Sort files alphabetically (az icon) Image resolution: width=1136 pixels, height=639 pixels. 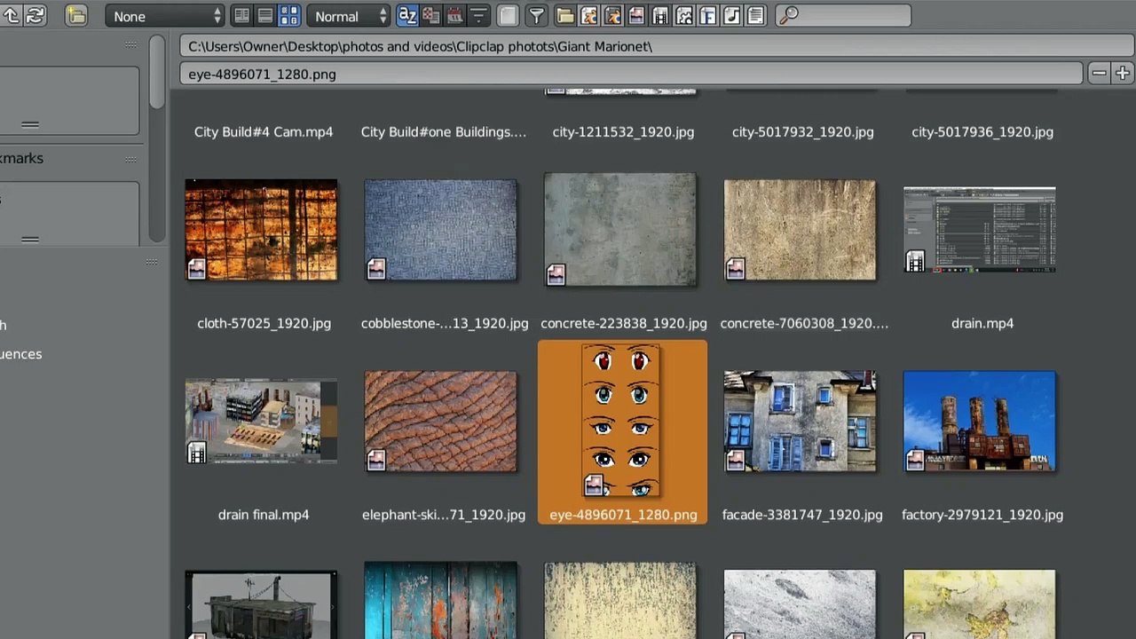[407, 16]
